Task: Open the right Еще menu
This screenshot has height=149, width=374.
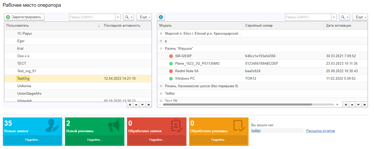Action: pyautogui.click(x=360, y=17)
